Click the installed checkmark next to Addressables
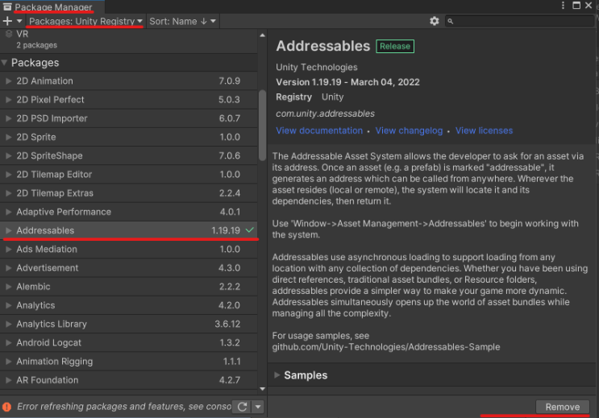599x418 pixels. [x=249, y=230]
